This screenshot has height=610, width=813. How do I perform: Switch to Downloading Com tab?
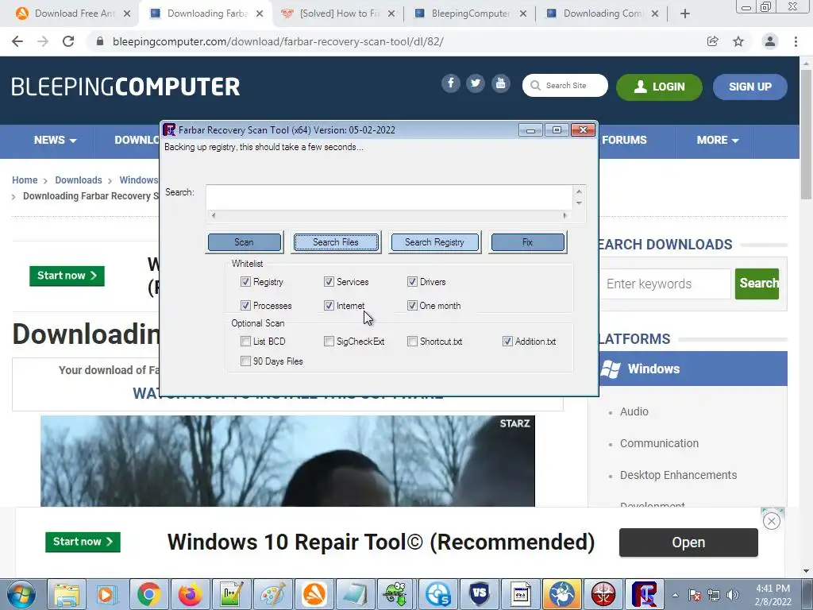pyautogui.click(x=603, y=14)
